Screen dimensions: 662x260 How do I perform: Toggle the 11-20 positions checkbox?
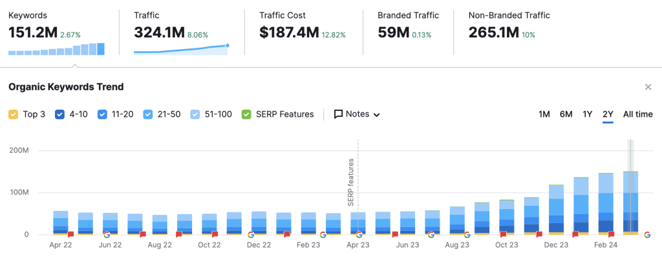[x=101, y=114]
